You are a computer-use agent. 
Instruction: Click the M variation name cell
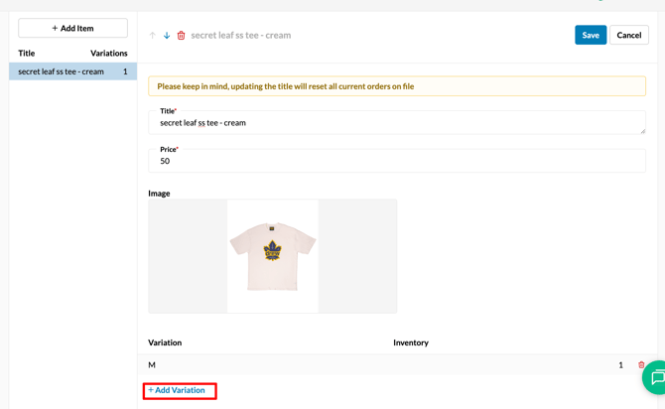(152, 365)
